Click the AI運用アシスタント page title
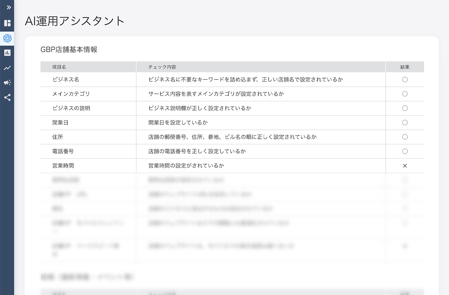449x295 pixels. 75,21
